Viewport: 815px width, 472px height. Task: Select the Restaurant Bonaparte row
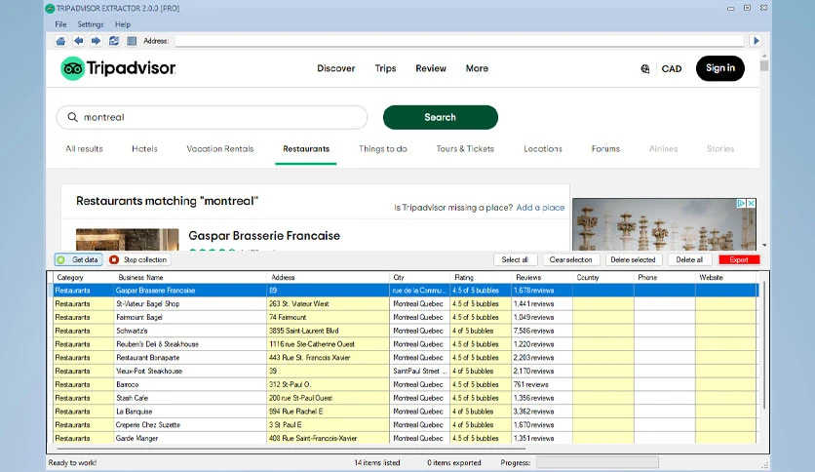(x=405, y=358)
